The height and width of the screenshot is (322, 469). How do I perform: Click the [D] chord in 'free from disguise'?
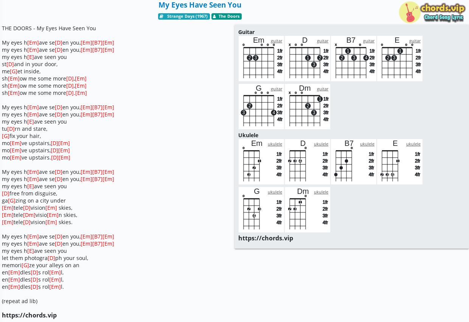[6, 194]
